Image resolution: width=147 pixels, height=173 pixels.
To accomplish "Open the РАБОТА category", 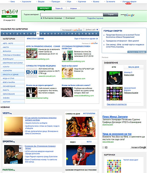I will 13,90.
